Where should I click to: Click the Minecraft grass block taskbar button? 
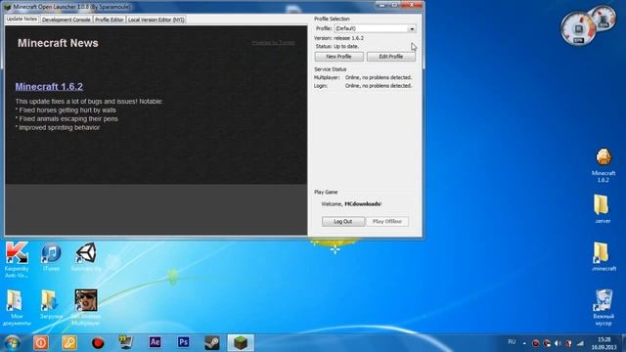[x=241, y=343]
